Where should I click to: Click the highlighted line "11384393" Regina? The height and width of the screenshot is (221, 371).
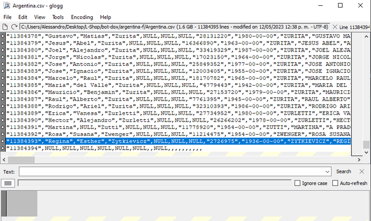178,141
